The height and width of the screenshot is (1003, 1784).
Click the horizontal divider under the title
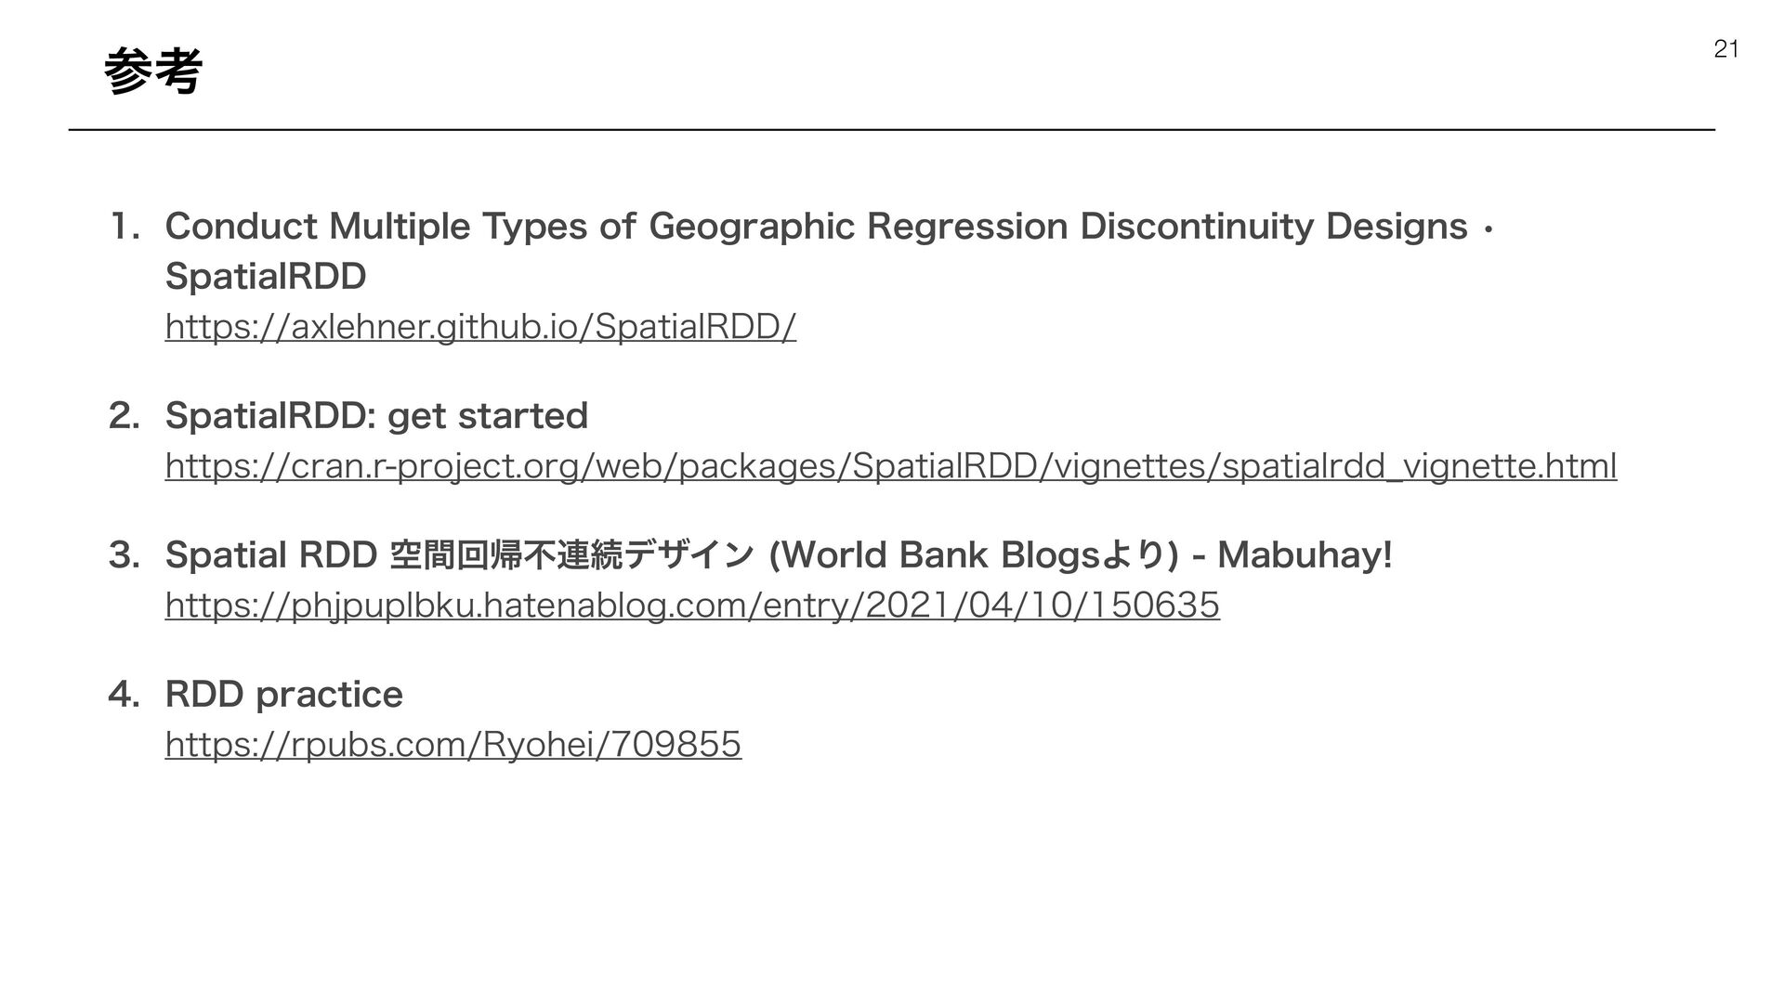(890, 130)
